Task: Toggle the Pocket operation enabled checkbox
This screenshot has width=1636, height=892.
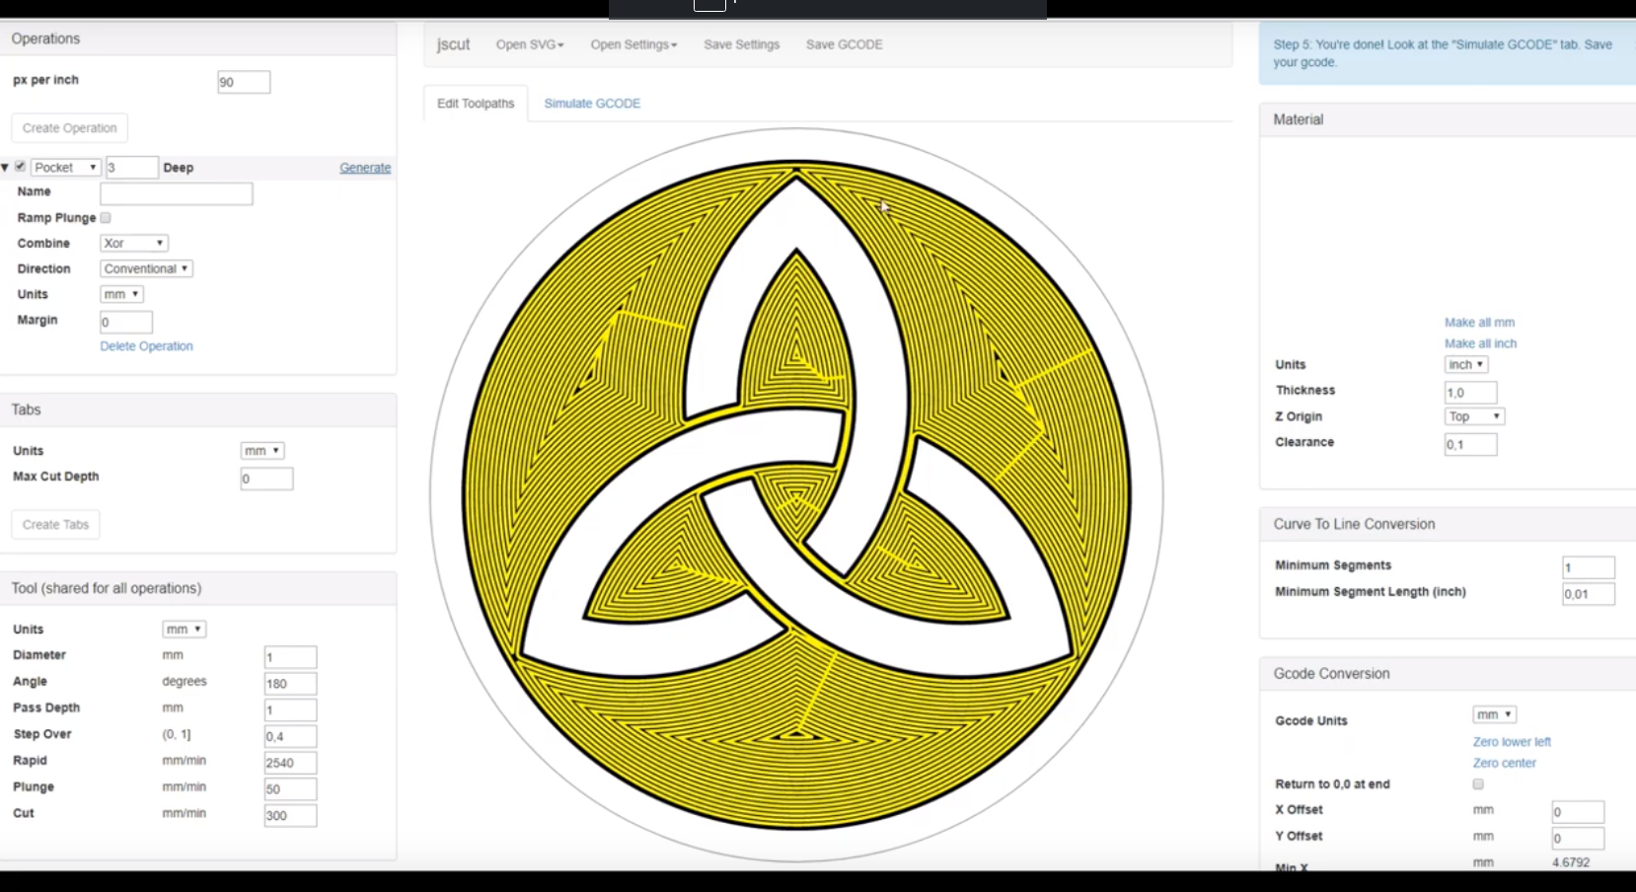Action: coord(20,167)
